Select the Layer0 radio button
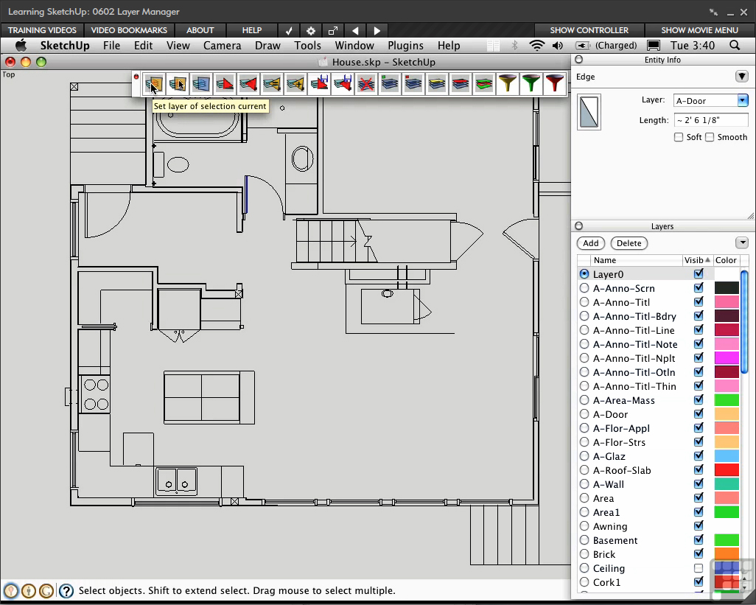Image resolution: width=756 pixels, height=605 pixels. coord(584,274)
